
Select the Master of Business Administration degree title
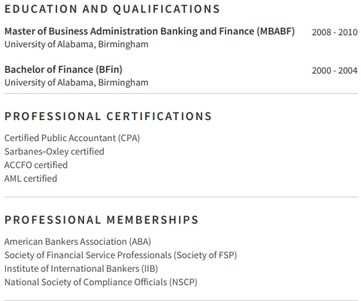150,32
